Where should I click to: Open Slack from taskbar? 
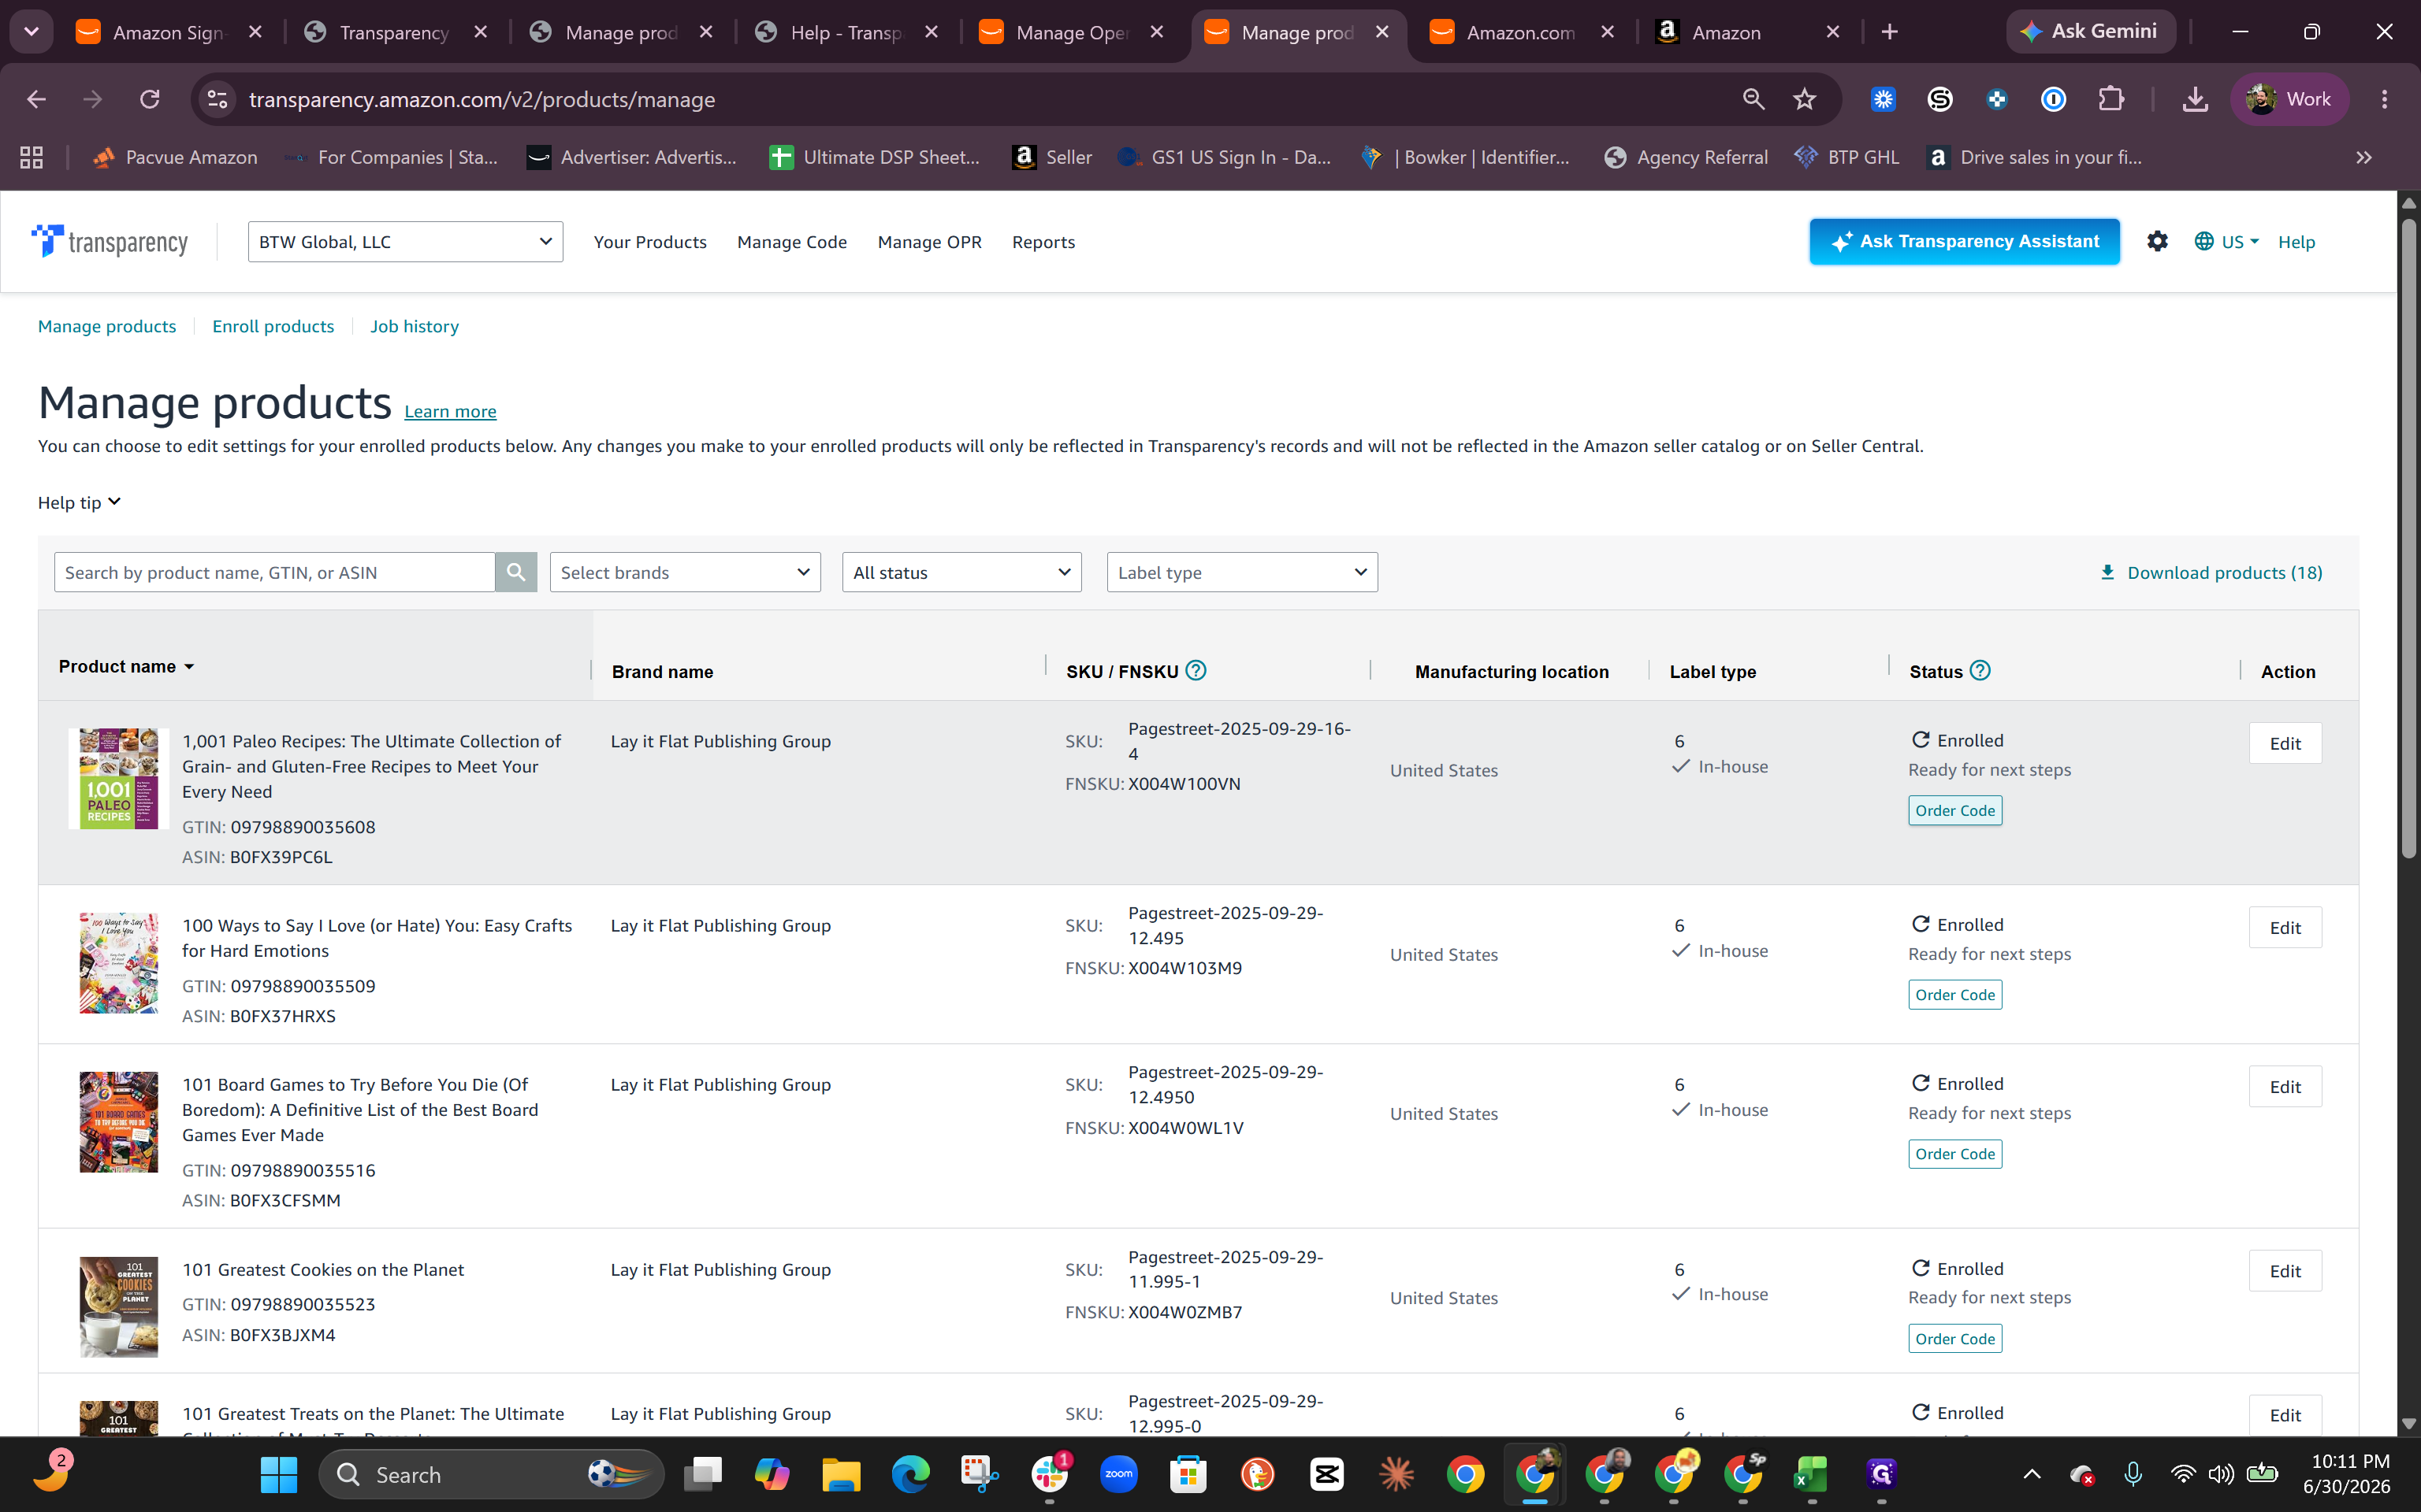(1050, 1474)
